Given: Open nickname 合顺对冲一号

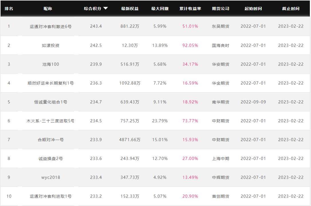Looking at the screenshot, I should [51, 140].
